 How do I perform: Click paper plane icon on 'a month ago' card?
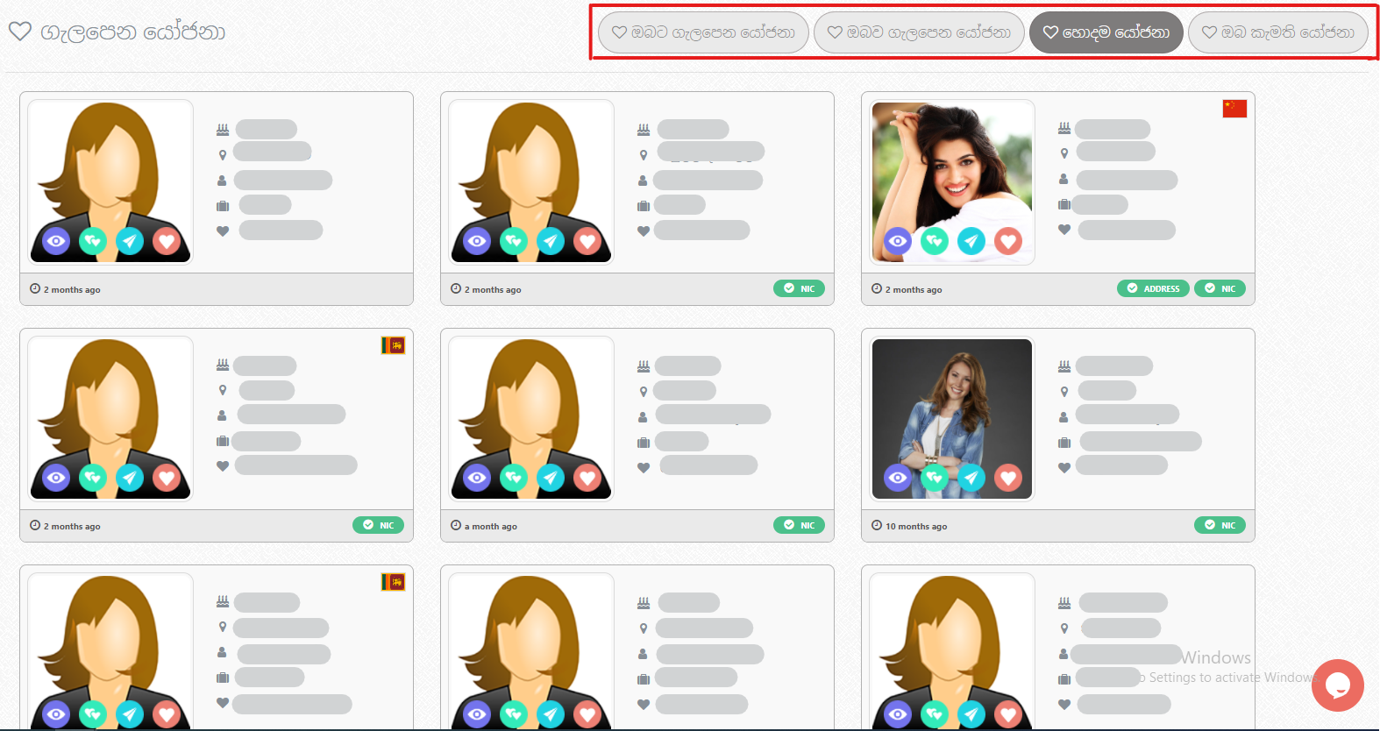[x=551, y=478]
